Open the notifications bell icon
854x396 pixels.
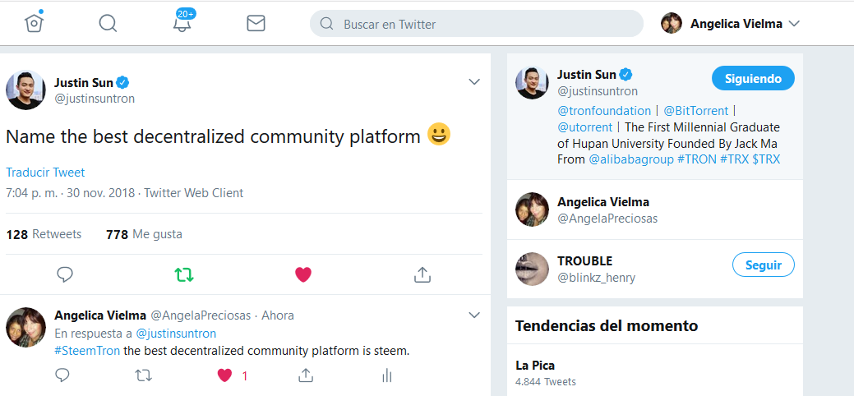[182, 23]
